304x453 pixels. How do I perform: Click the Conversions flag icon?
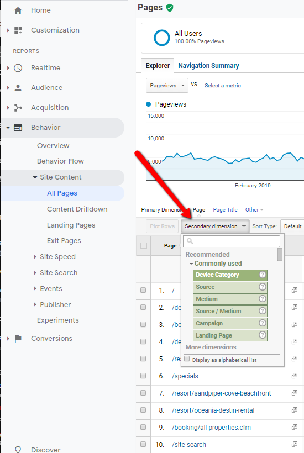[x=18, y=339]
